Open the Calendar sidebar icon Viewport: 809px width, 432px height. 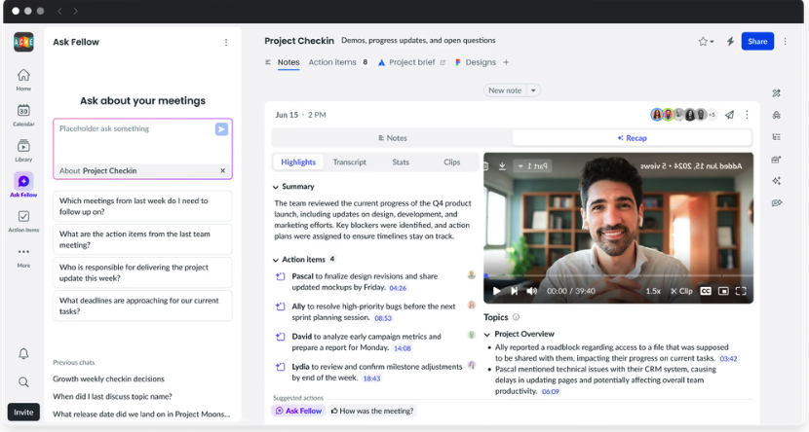point(23,115)
